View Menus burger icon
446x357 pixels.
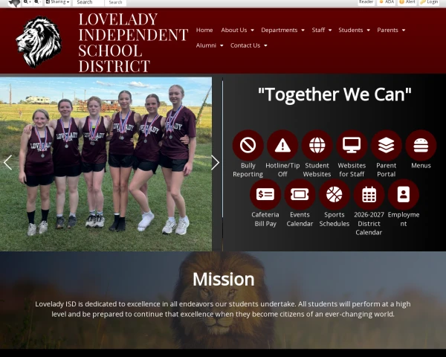point(421,145)
